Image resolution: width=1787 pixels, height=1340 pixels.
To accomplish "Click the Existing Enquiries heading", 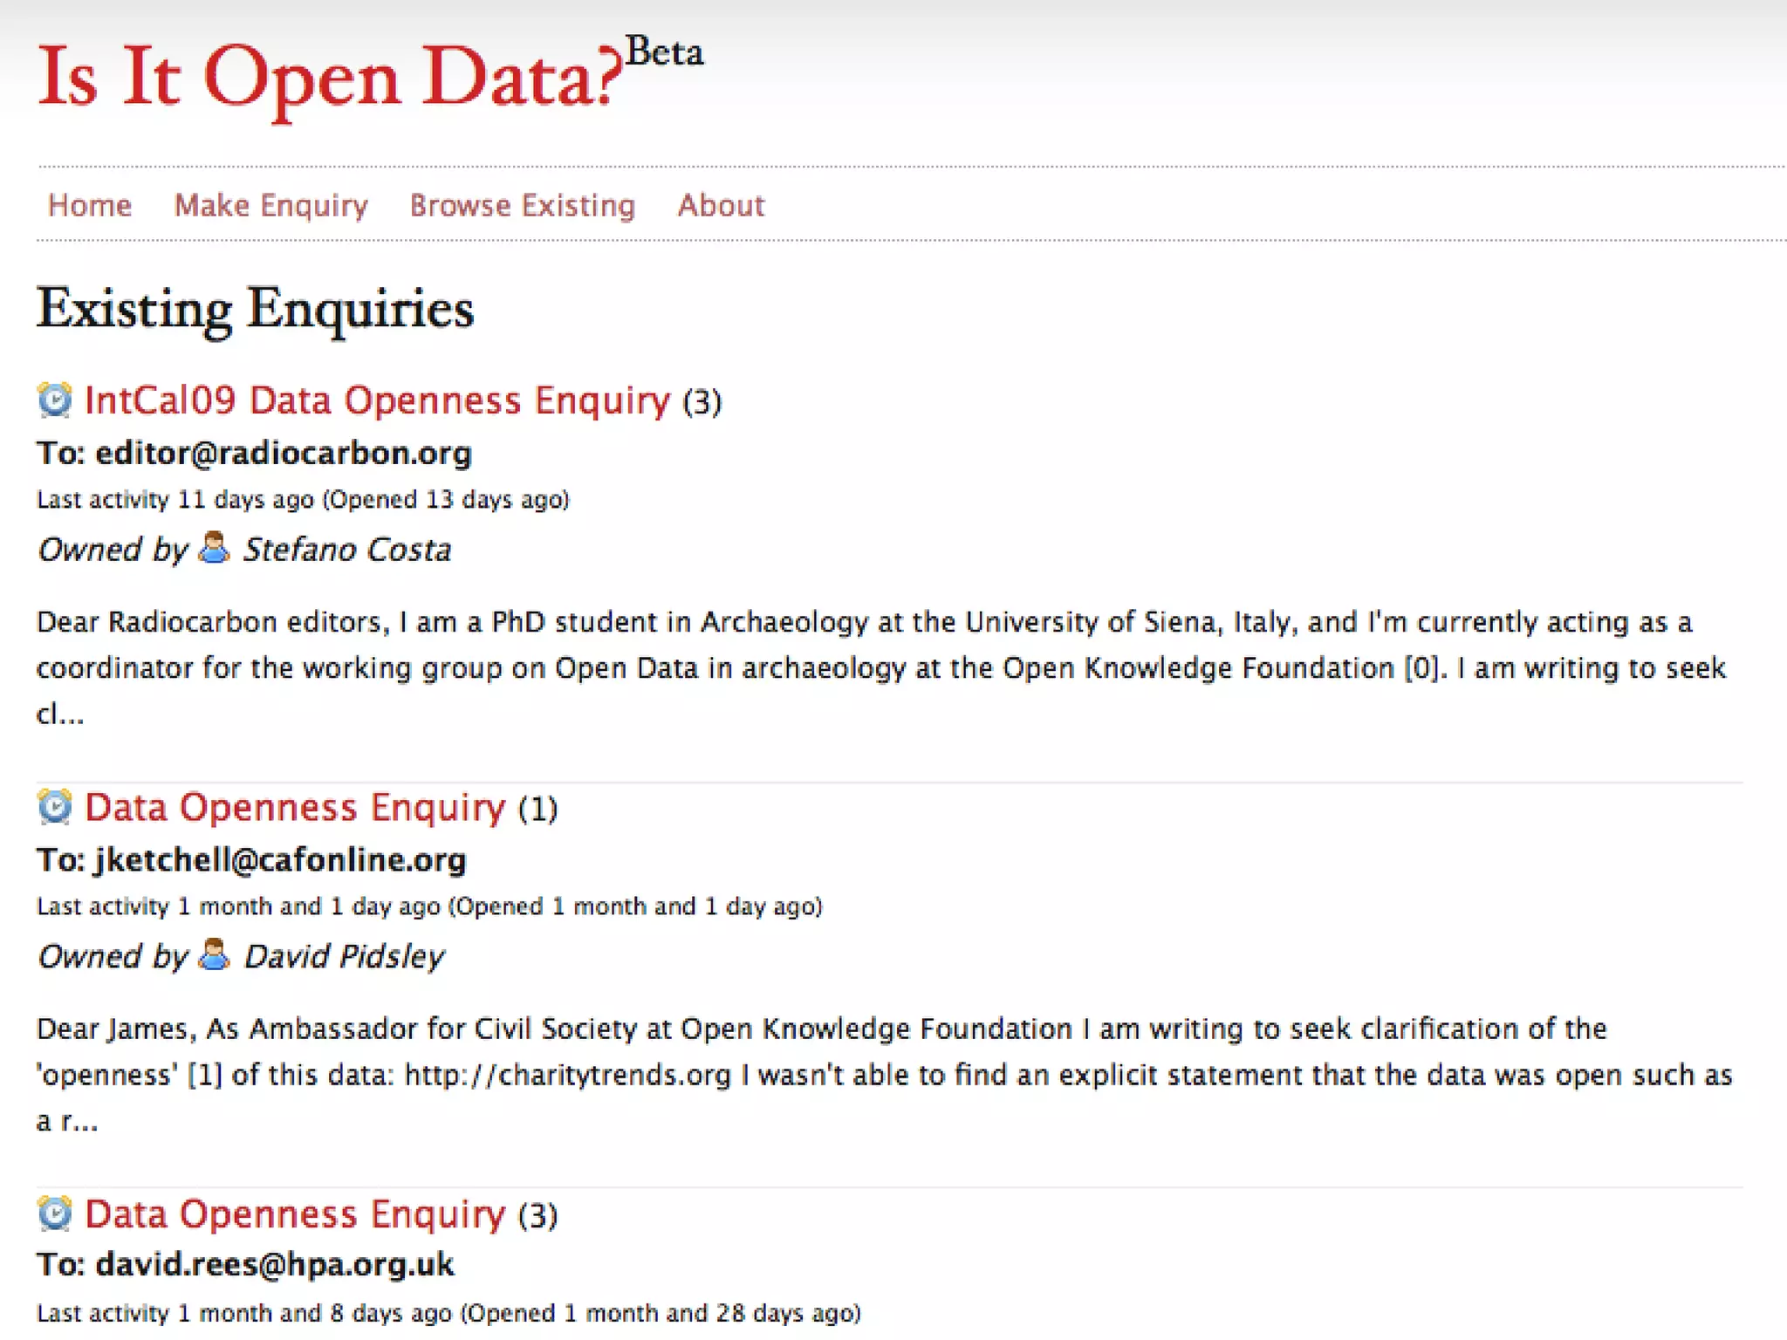I will pos(255,310).
